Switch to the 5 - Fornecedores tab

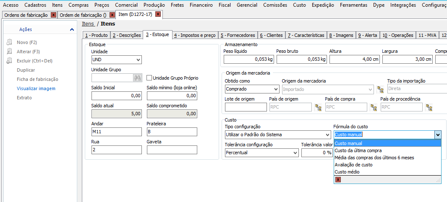click(238, 35)
